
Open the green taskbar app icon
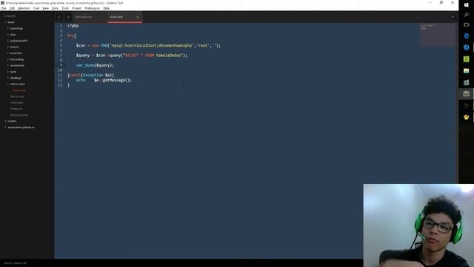tap(466, 59)
